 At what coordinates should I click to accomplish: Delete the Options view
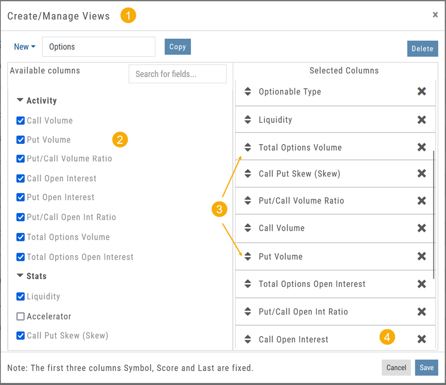(x=422, y=49)
